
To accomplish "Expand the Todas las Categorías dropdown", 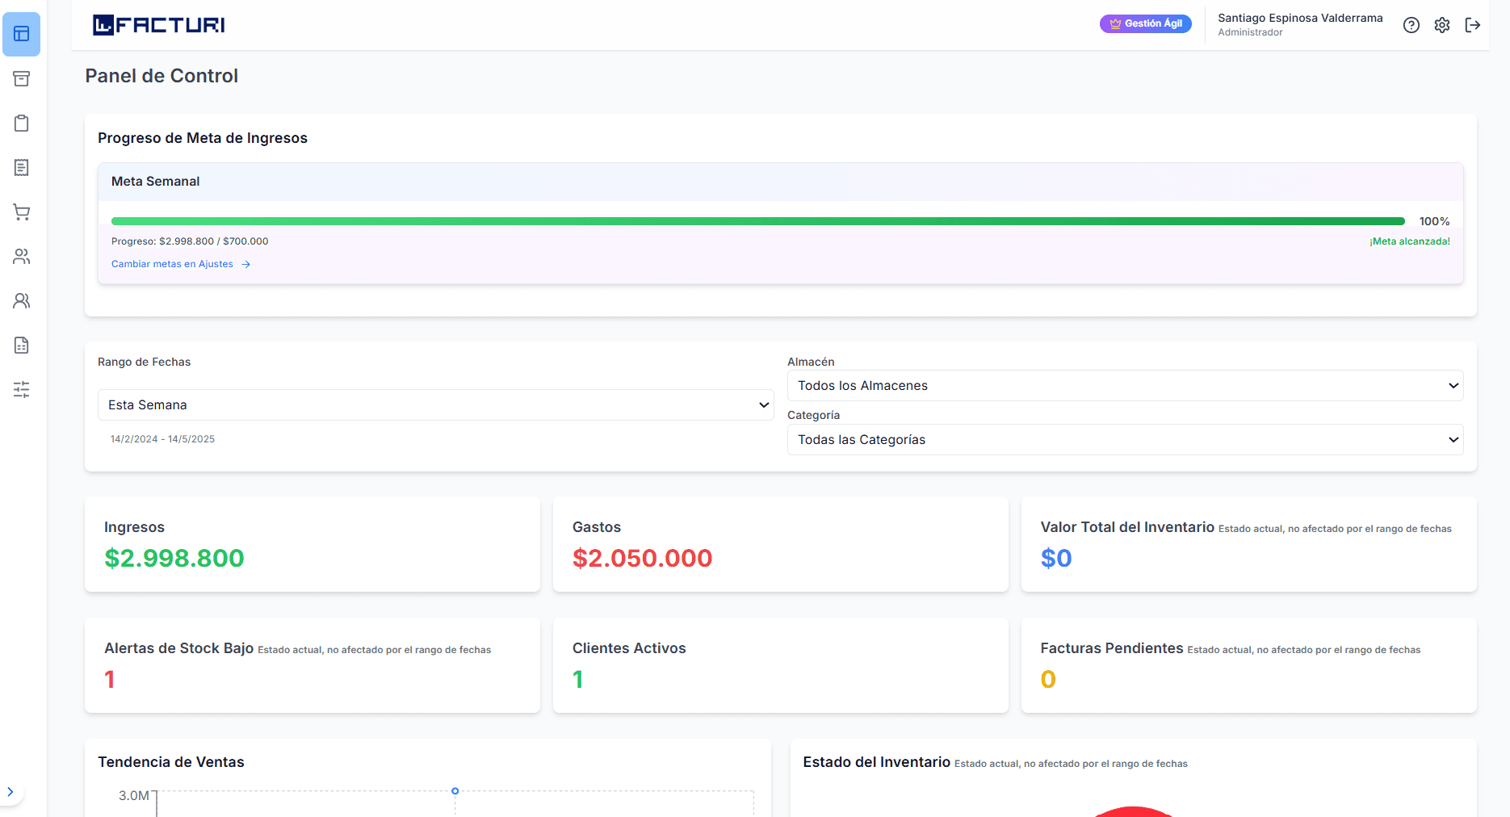I will tap(1124, 440).
